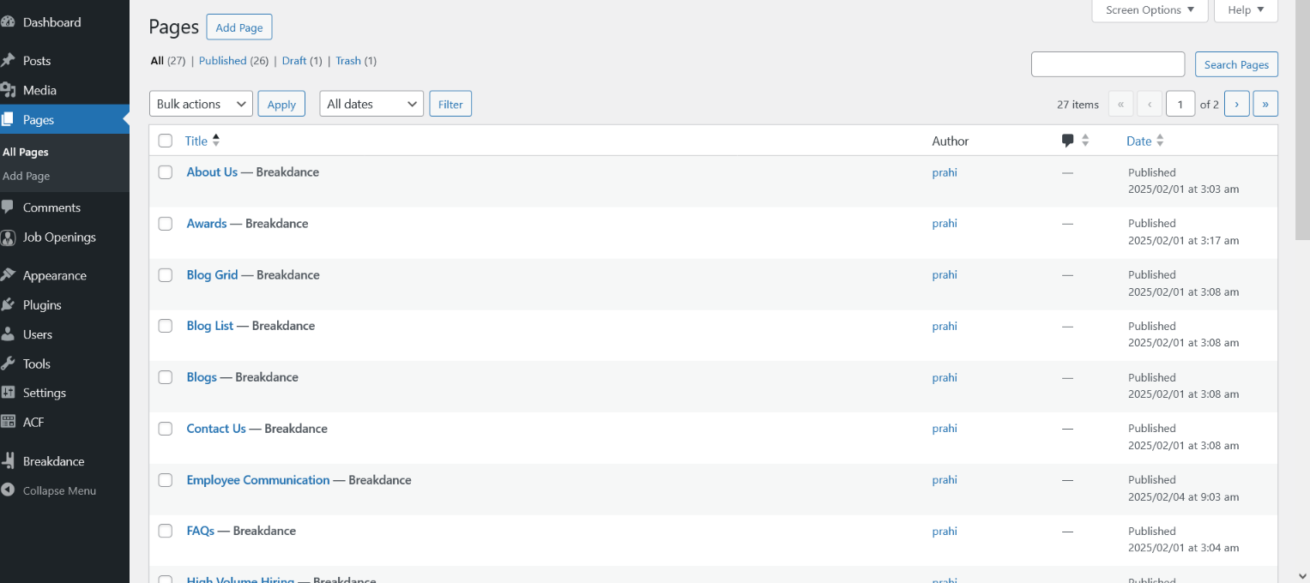Viewport: 1310px width, 583px height.
Task: Go to the next page arrow
Action: (x=1236, y=104)
